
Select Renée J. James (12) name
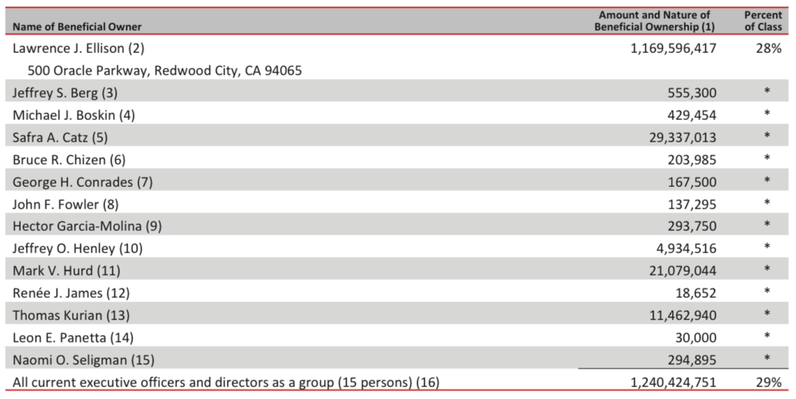(x=71, y=293)
